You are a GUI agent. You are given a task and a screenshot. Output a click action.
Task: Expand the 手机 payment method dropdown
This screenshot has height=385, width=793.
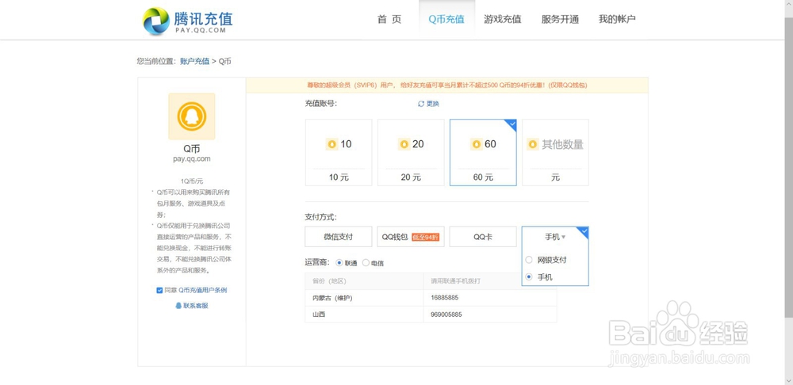click(x=555, y=236)
